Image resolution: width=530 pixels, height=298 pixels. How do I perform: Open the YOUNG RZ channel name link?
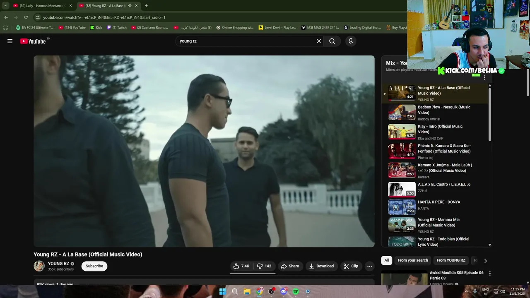pos(58,264)
